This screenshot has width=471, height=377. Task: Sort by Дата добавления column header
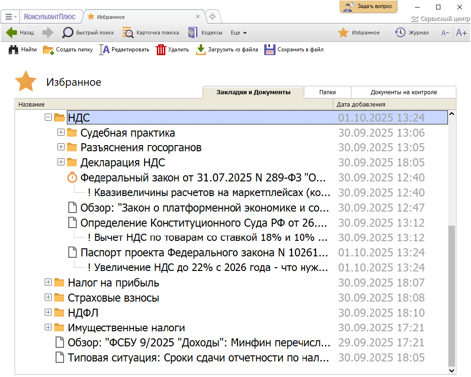[x=361, y=105]
